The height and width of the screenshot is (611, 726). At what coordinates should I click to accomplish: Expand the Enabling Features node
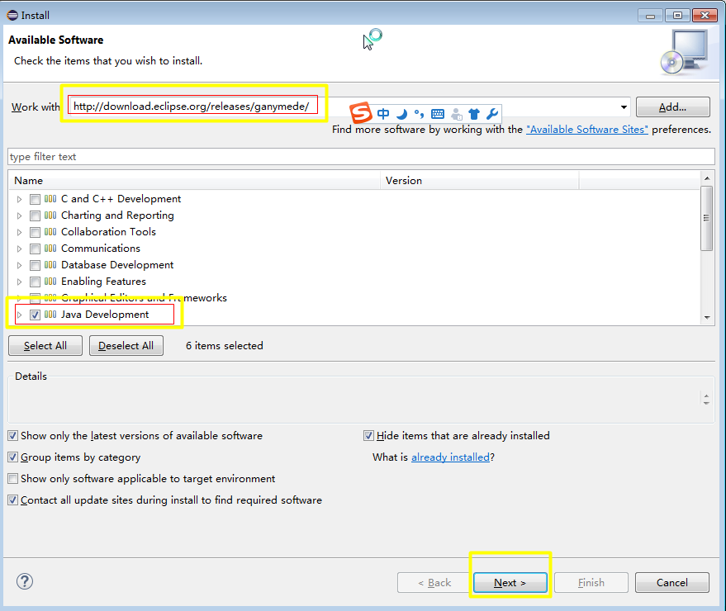pos(19,282)
